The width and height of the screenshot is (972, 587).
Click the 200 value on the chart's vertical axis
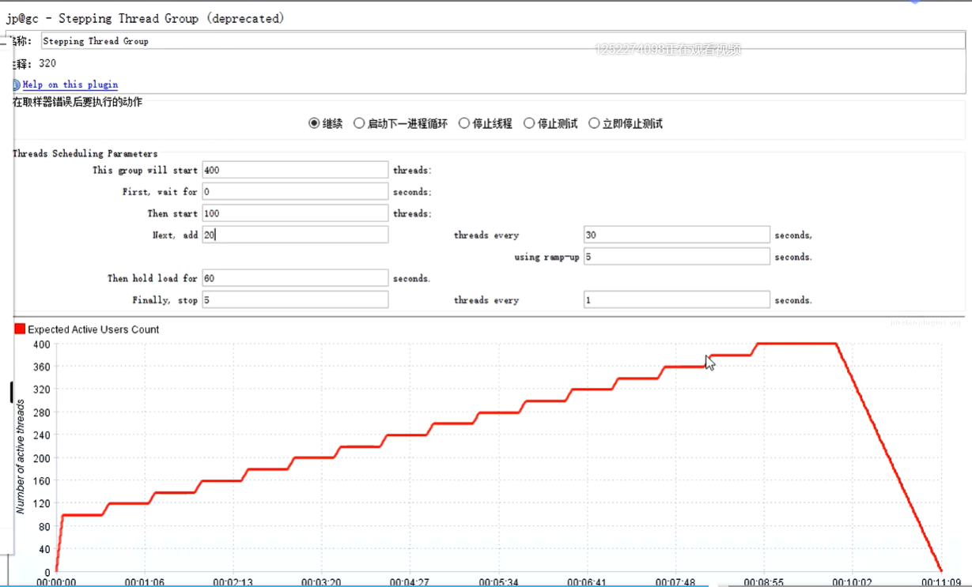click(40, 458)
